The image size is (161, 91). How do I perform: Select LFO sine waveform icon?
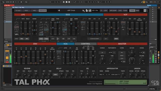click(16, 25)
